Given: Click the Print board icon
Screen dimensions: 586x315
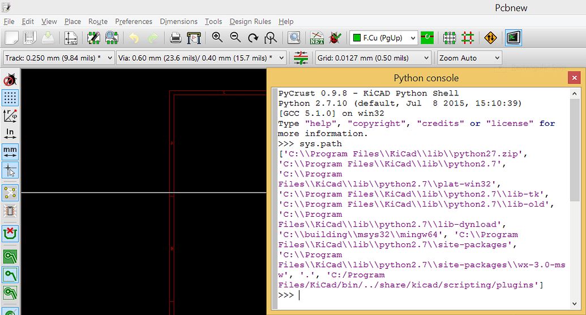Looking at the screenshot, I should click(176, 38).
